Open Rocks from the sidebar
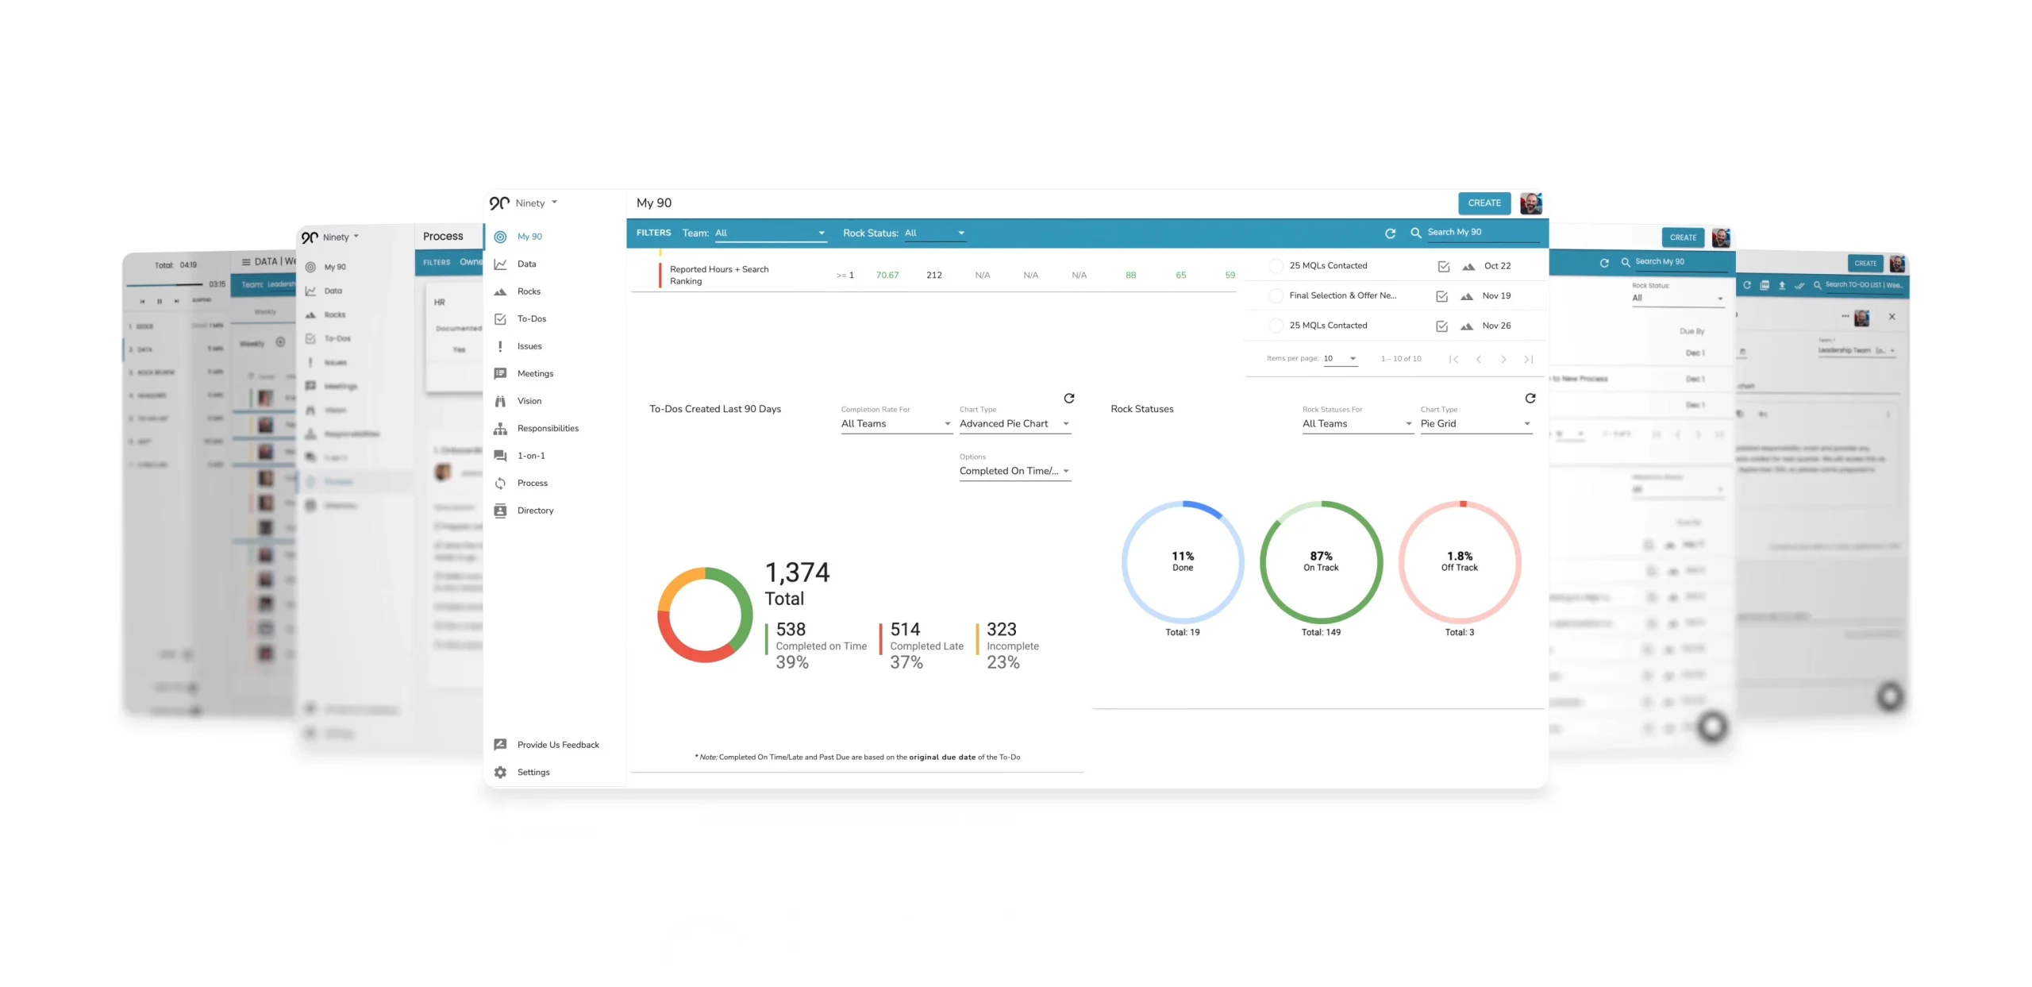 pos(529,291)
